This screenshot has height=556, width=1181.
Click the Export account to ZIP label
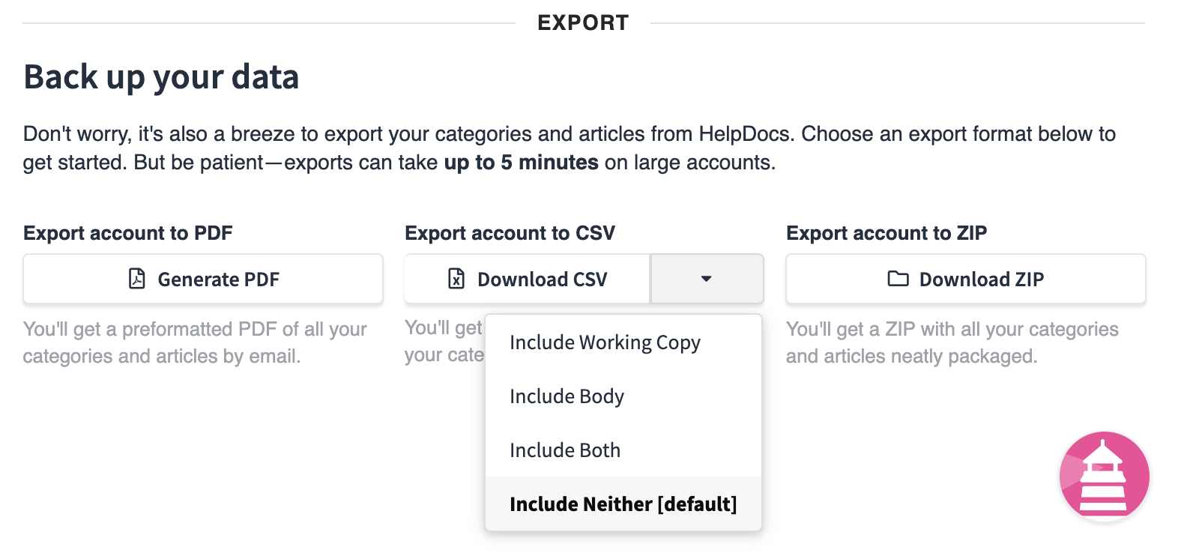886,233
